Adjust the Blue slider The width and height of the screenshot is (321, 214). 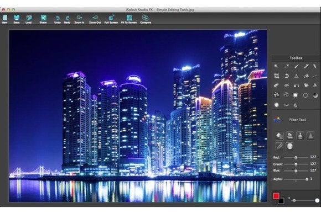[x=296, y=171]
